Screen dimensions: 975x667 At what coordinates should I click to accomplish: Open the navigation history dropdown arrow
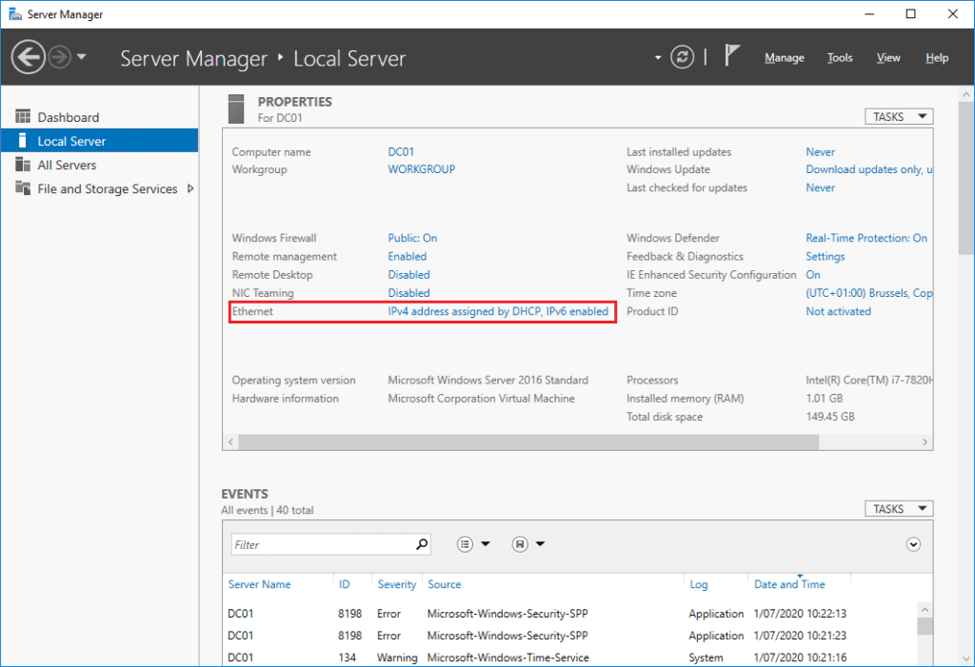(x=82, y=57)
